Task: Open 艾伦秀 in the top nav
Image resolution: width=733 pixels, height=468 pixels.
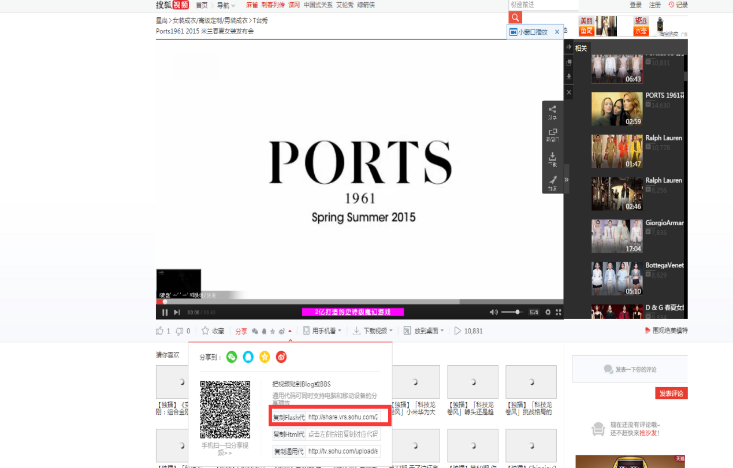Action: pos(345,5)
